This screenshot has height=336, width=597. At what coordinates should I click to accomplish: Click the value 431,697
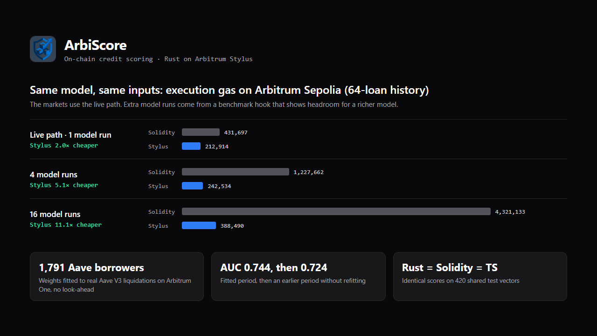click(236, 133)
